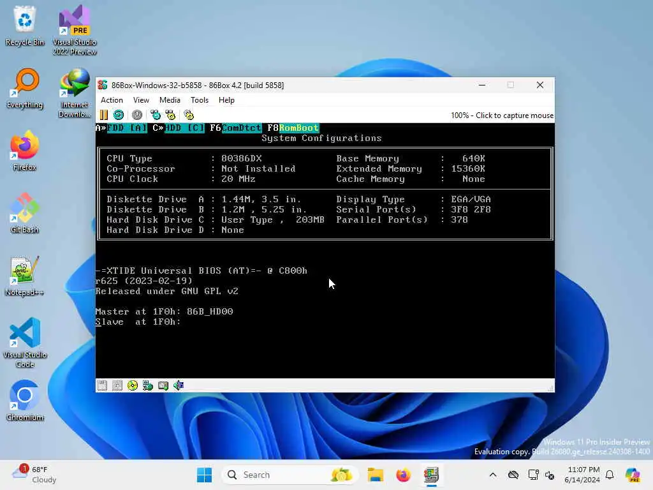The image size is (653, 490).
Task: Click the 'Master at 1F0h: 86B_HD00' line
Action: tap(164, 311)
